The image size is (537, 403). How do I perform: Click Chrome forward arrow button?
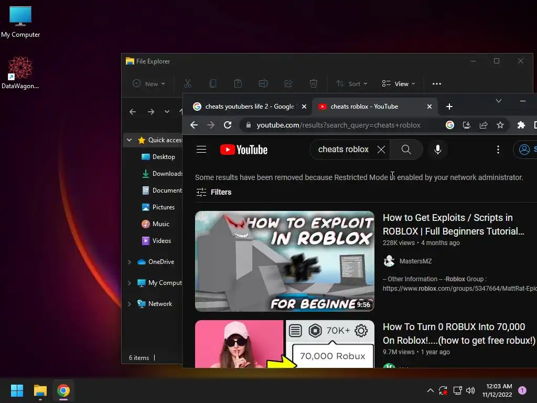click(211, 125)
